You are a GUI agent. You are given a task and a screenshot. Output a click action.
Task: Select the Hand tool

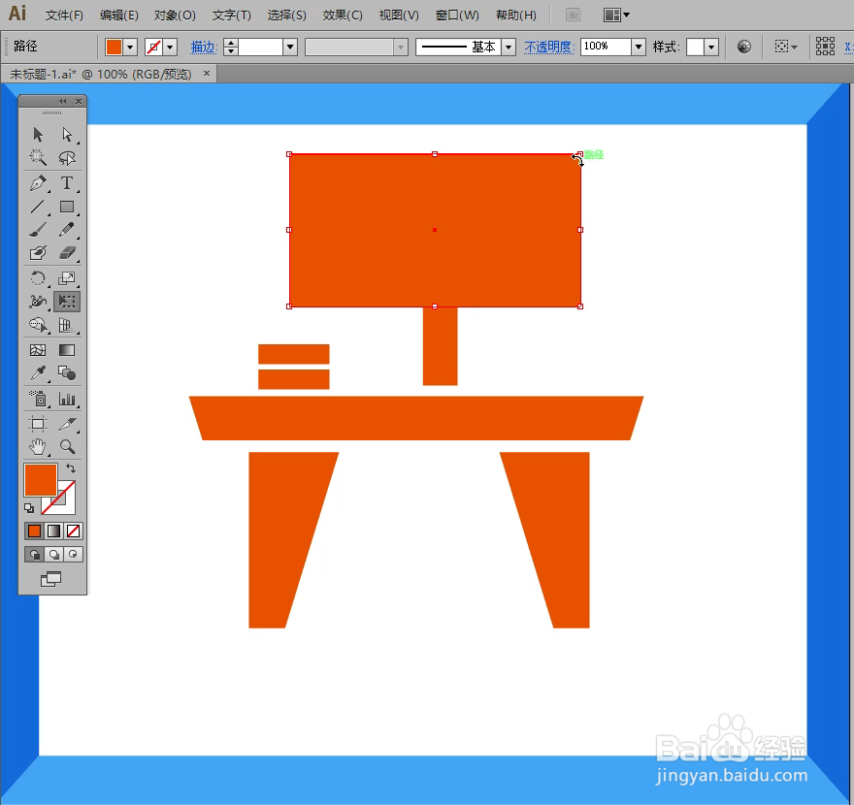[38, 447]
